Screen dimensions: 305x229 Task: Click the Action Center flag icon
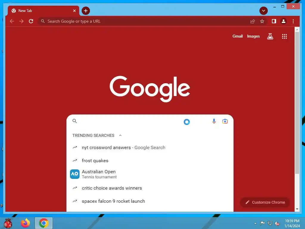click(262, 223)
